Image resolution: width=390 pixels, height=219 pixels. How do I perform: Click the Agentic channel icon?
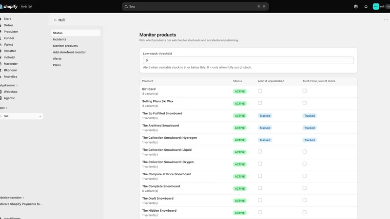click(1, 98)
